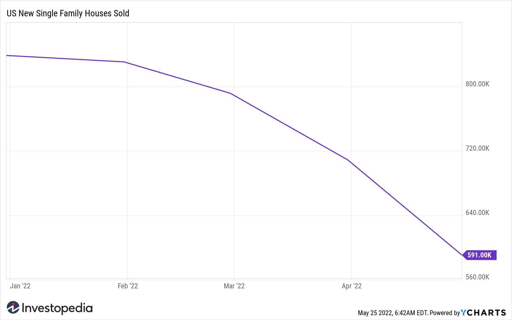Click the purple 591.00K value tag
The width and height of the screenshot is (512, 320).
(x=479, y=255)
